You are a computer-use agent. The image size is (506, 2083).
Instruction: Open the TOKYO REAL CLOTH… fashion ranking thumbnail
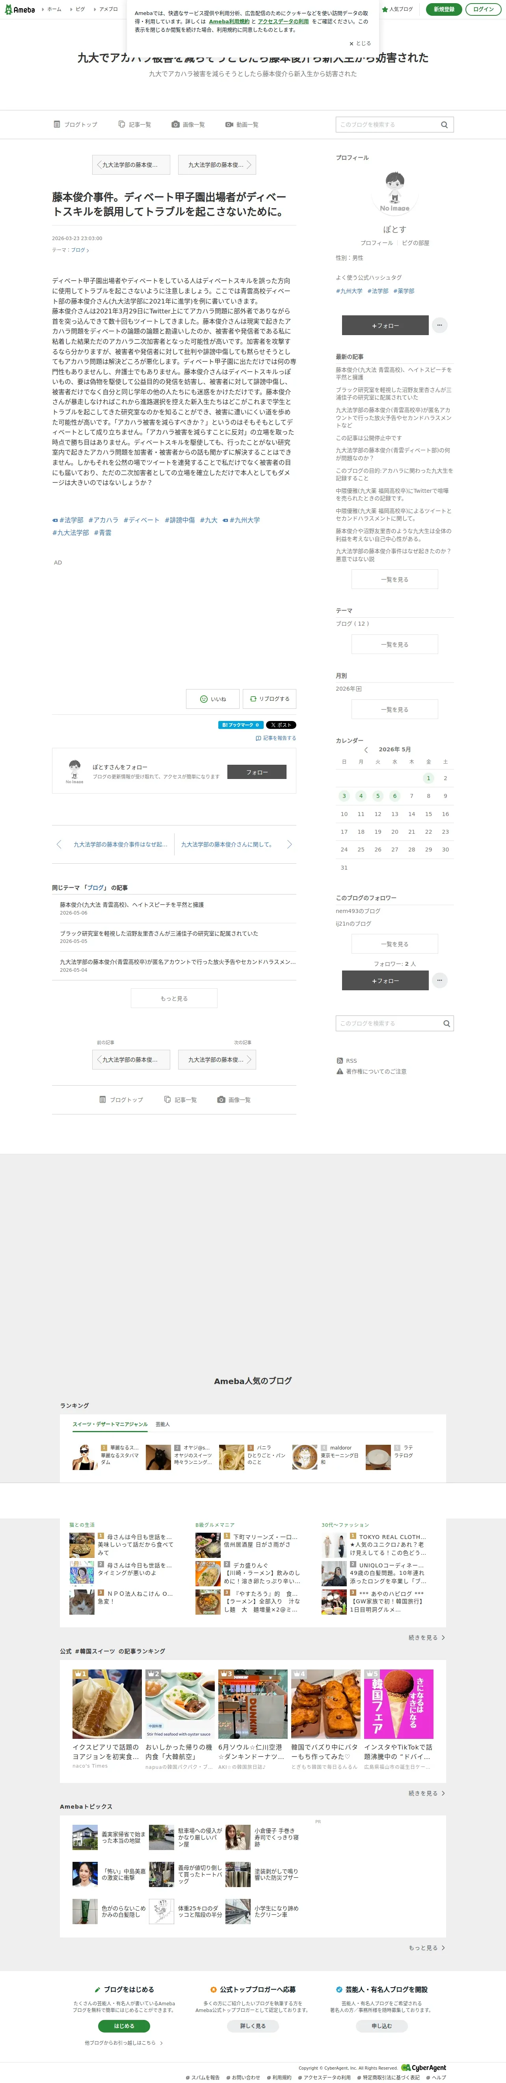pos(334,1545)
